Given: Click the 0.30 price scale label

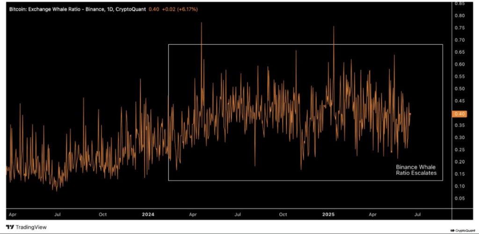Looking at the screenshot, I should pyautogui.click(x=459, y=138).
